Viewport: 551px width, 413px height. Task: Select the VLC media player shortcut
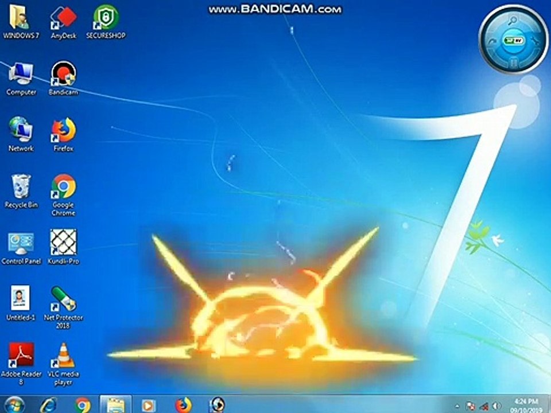63,364
